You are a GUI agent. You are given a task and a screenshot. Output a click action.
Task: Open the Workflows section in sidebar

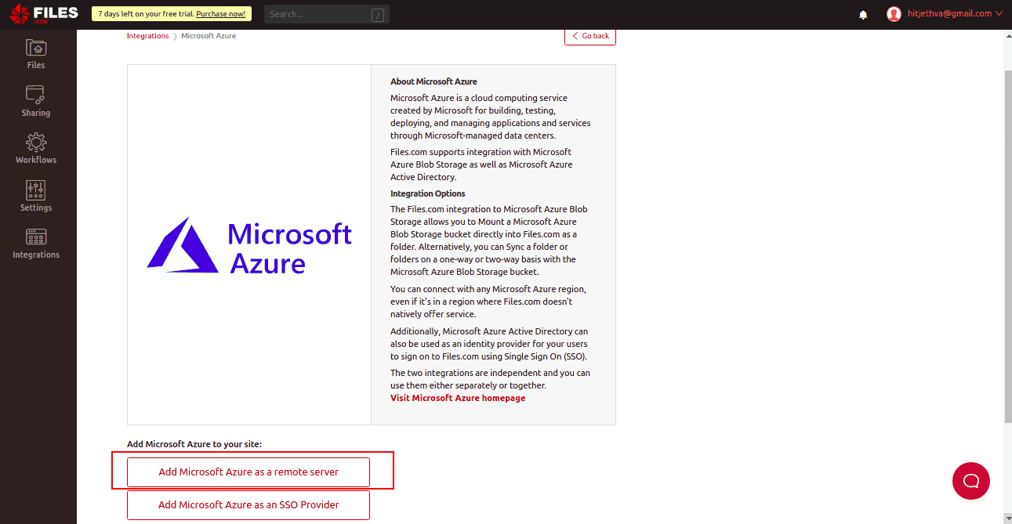click(x=36, y=149)
